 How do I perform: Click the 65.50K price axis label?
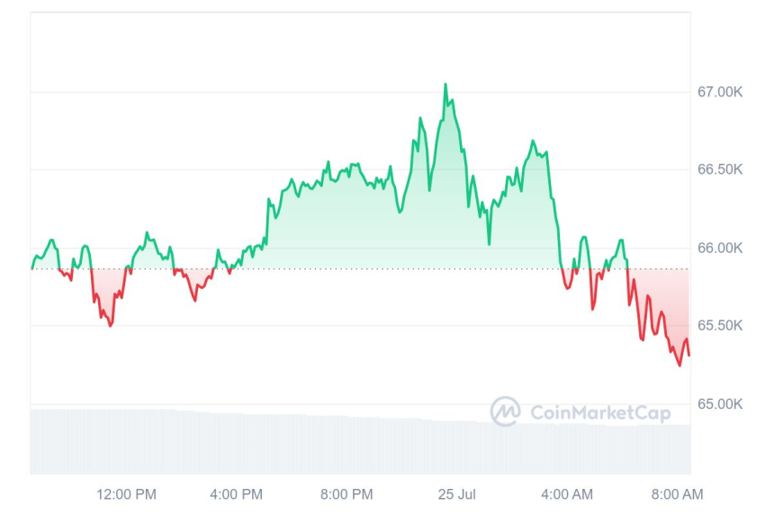(x=720, y=325)
